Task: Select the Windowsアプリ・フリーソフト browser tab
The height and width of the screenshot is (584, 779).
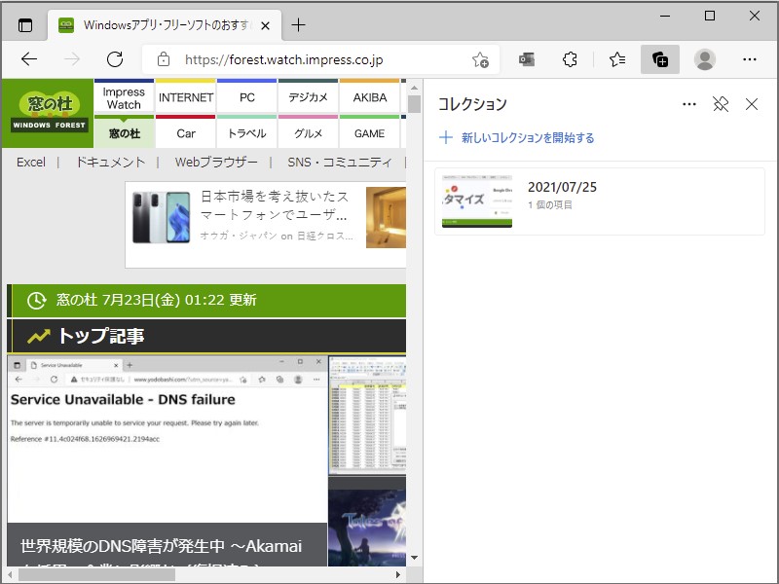Action: pos(156,26)
